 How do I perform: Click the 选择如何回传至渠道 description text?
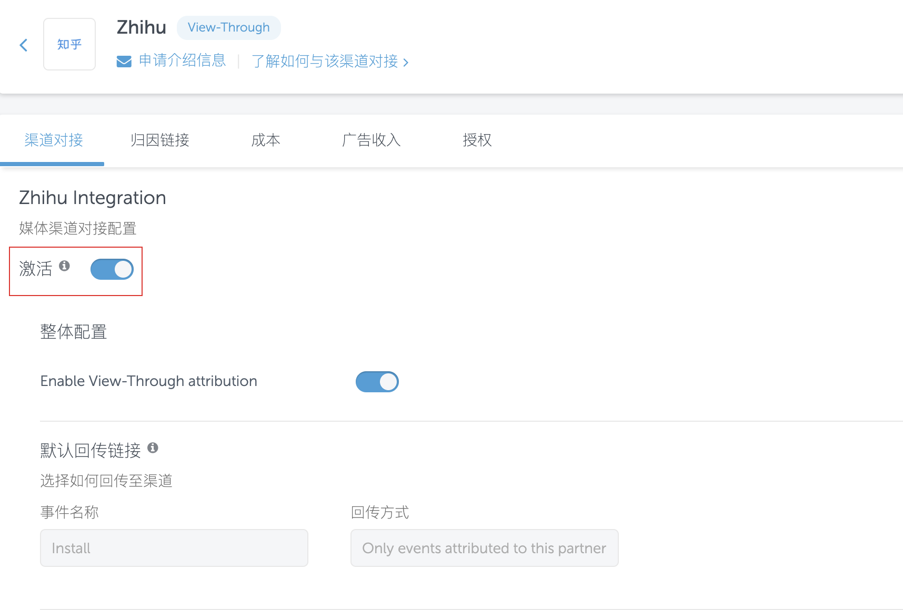106,481
